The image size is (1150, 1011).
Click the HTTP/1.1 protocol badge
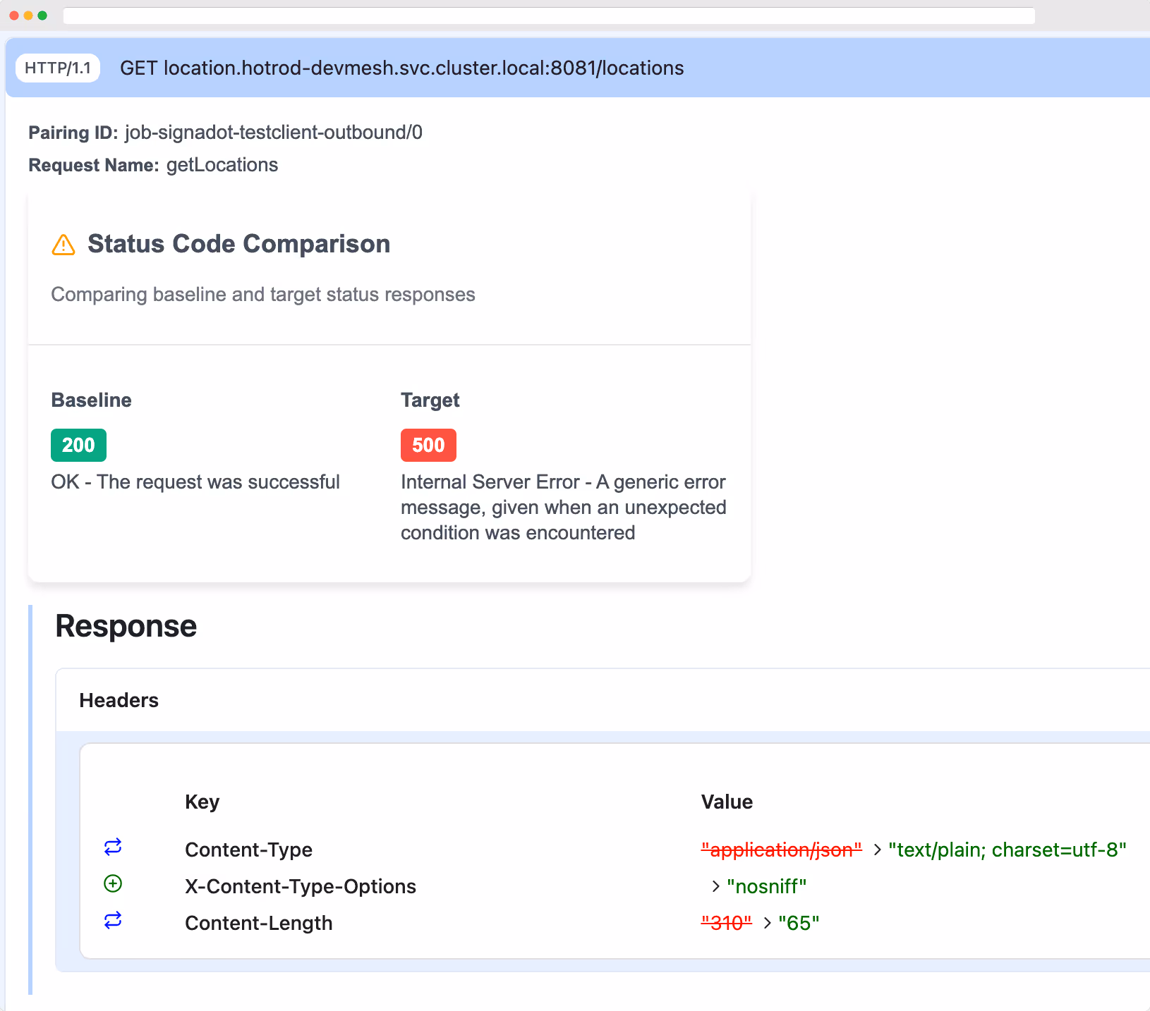58,68
